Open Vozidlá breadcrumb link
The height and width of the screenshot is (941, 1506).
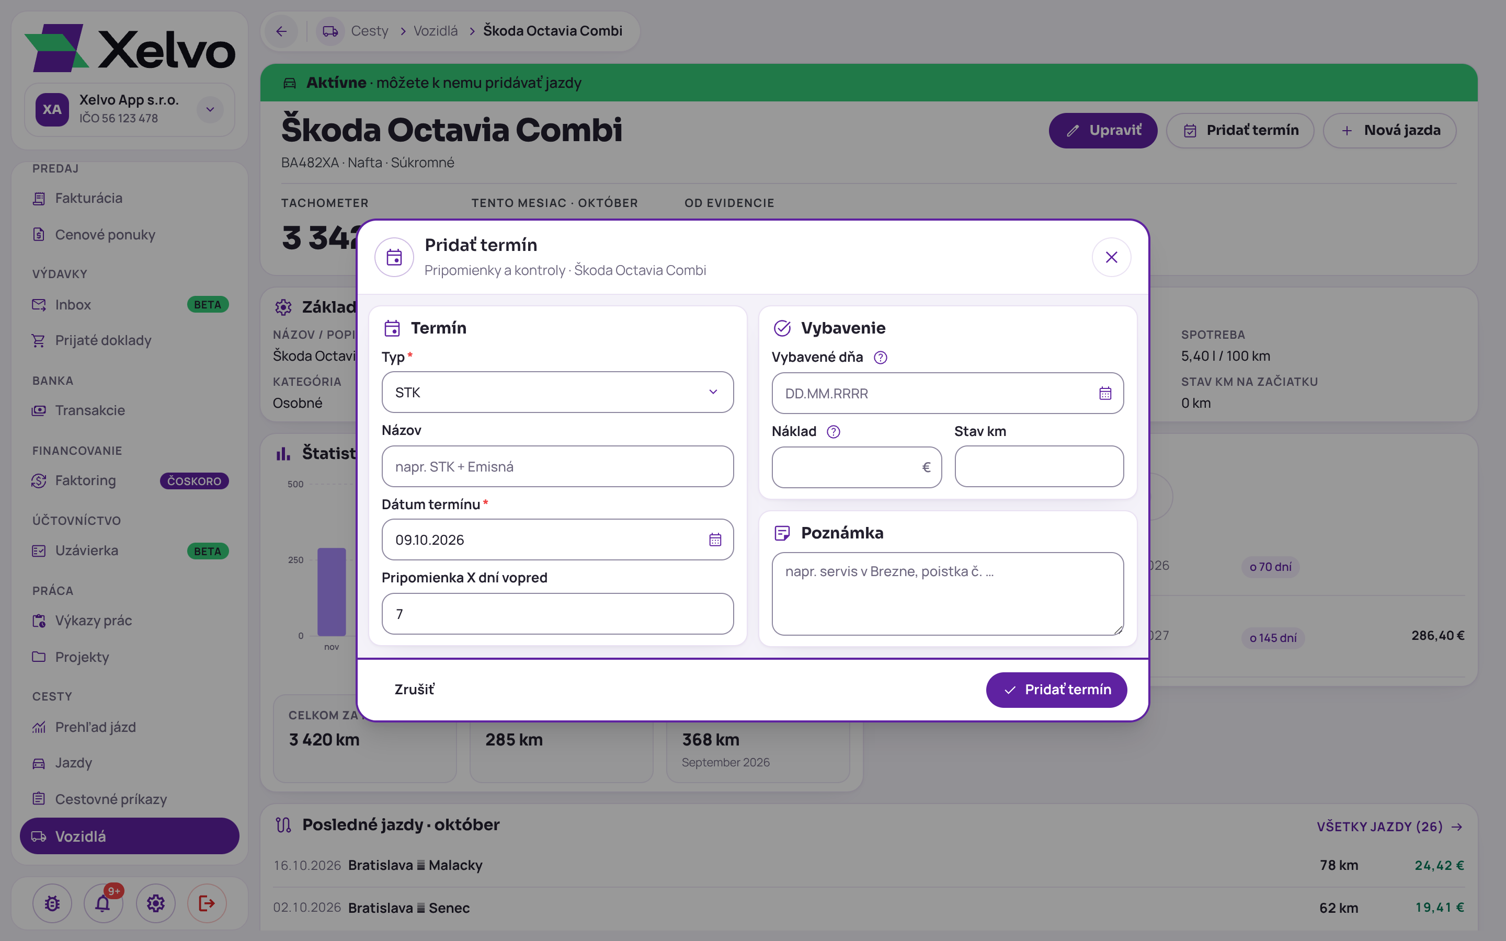point(436,31)
